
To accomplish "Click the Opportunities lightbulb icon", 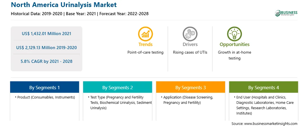I will 235,34.
